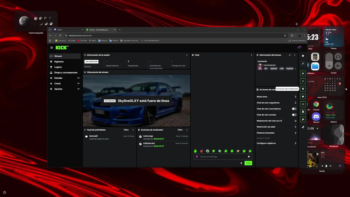Open chat settings gear icon
Screen dimensions: 350x197
[x=241, y=163]
